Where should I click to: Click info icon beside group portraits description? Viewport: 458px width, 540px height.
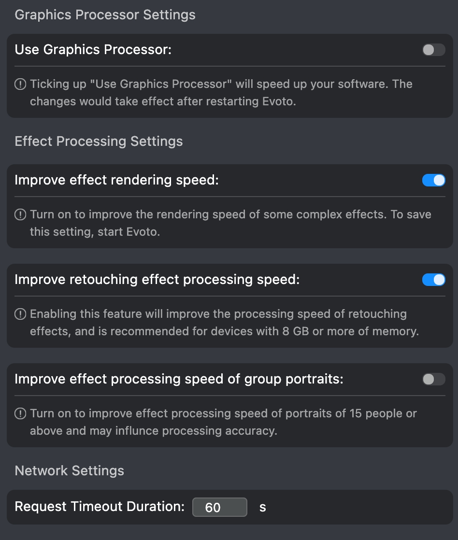click(x=20, y=414)
